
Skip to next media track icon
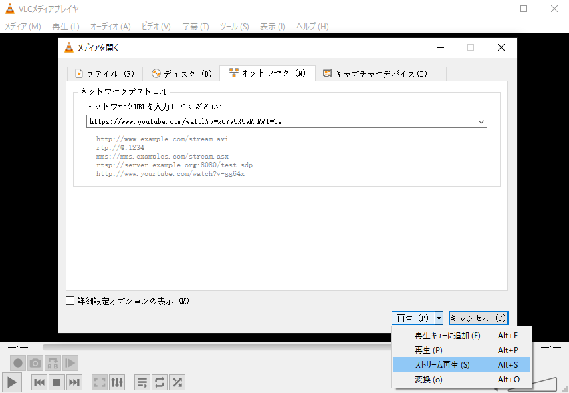[x=74, y=382]
